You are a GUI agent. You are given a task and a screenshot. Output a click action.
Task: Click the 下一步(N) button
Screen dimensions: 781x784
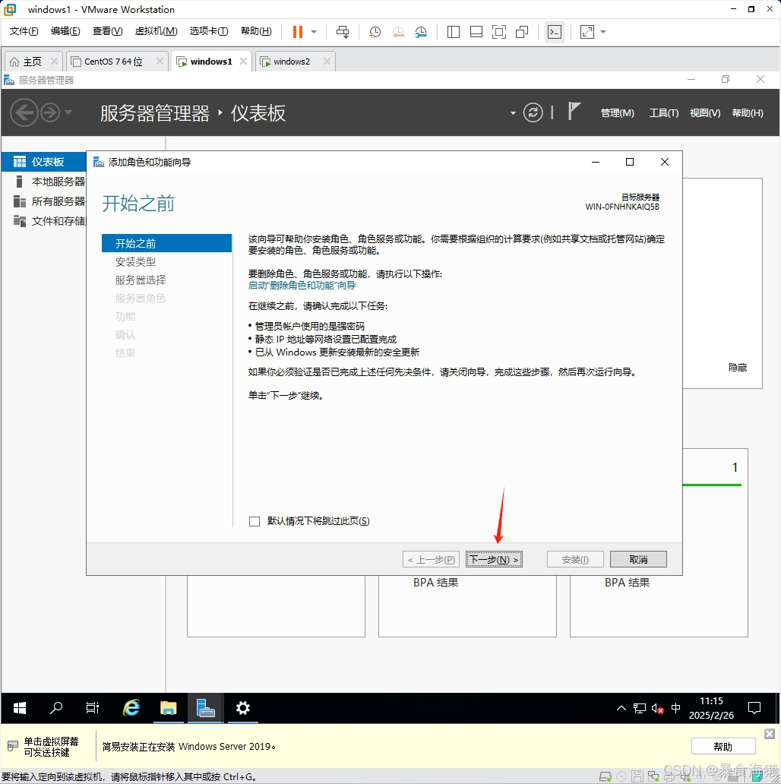click(494, 559)
